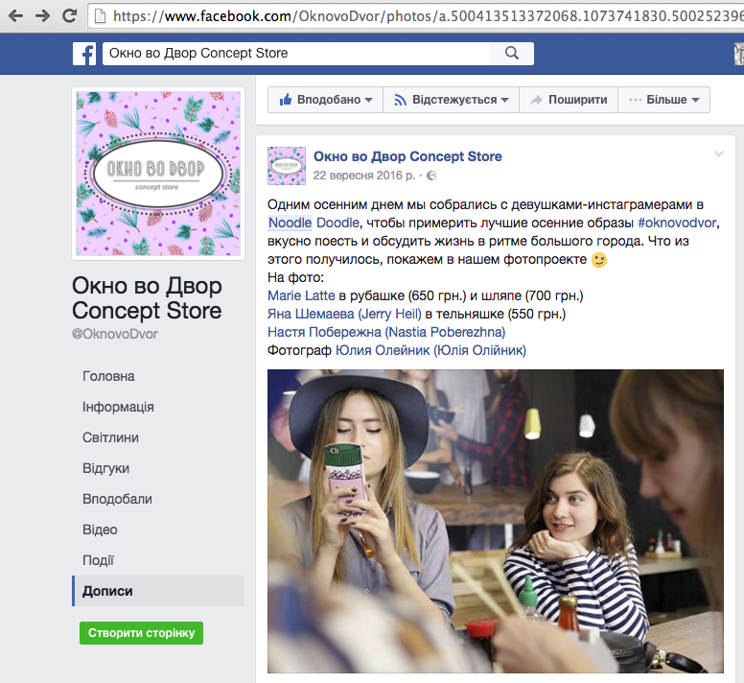Screen dimensions: 744x683
Task: Open Головна in the sidebar
Action: pyautogui.click(x=108, y=376)
